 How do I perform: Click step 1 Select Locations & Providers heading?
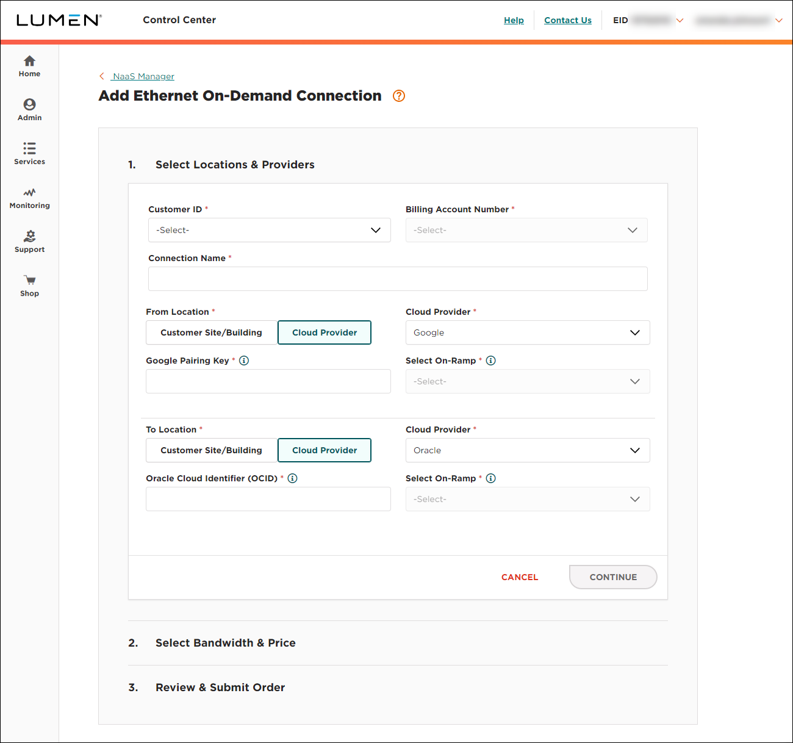tap(235, 165)
